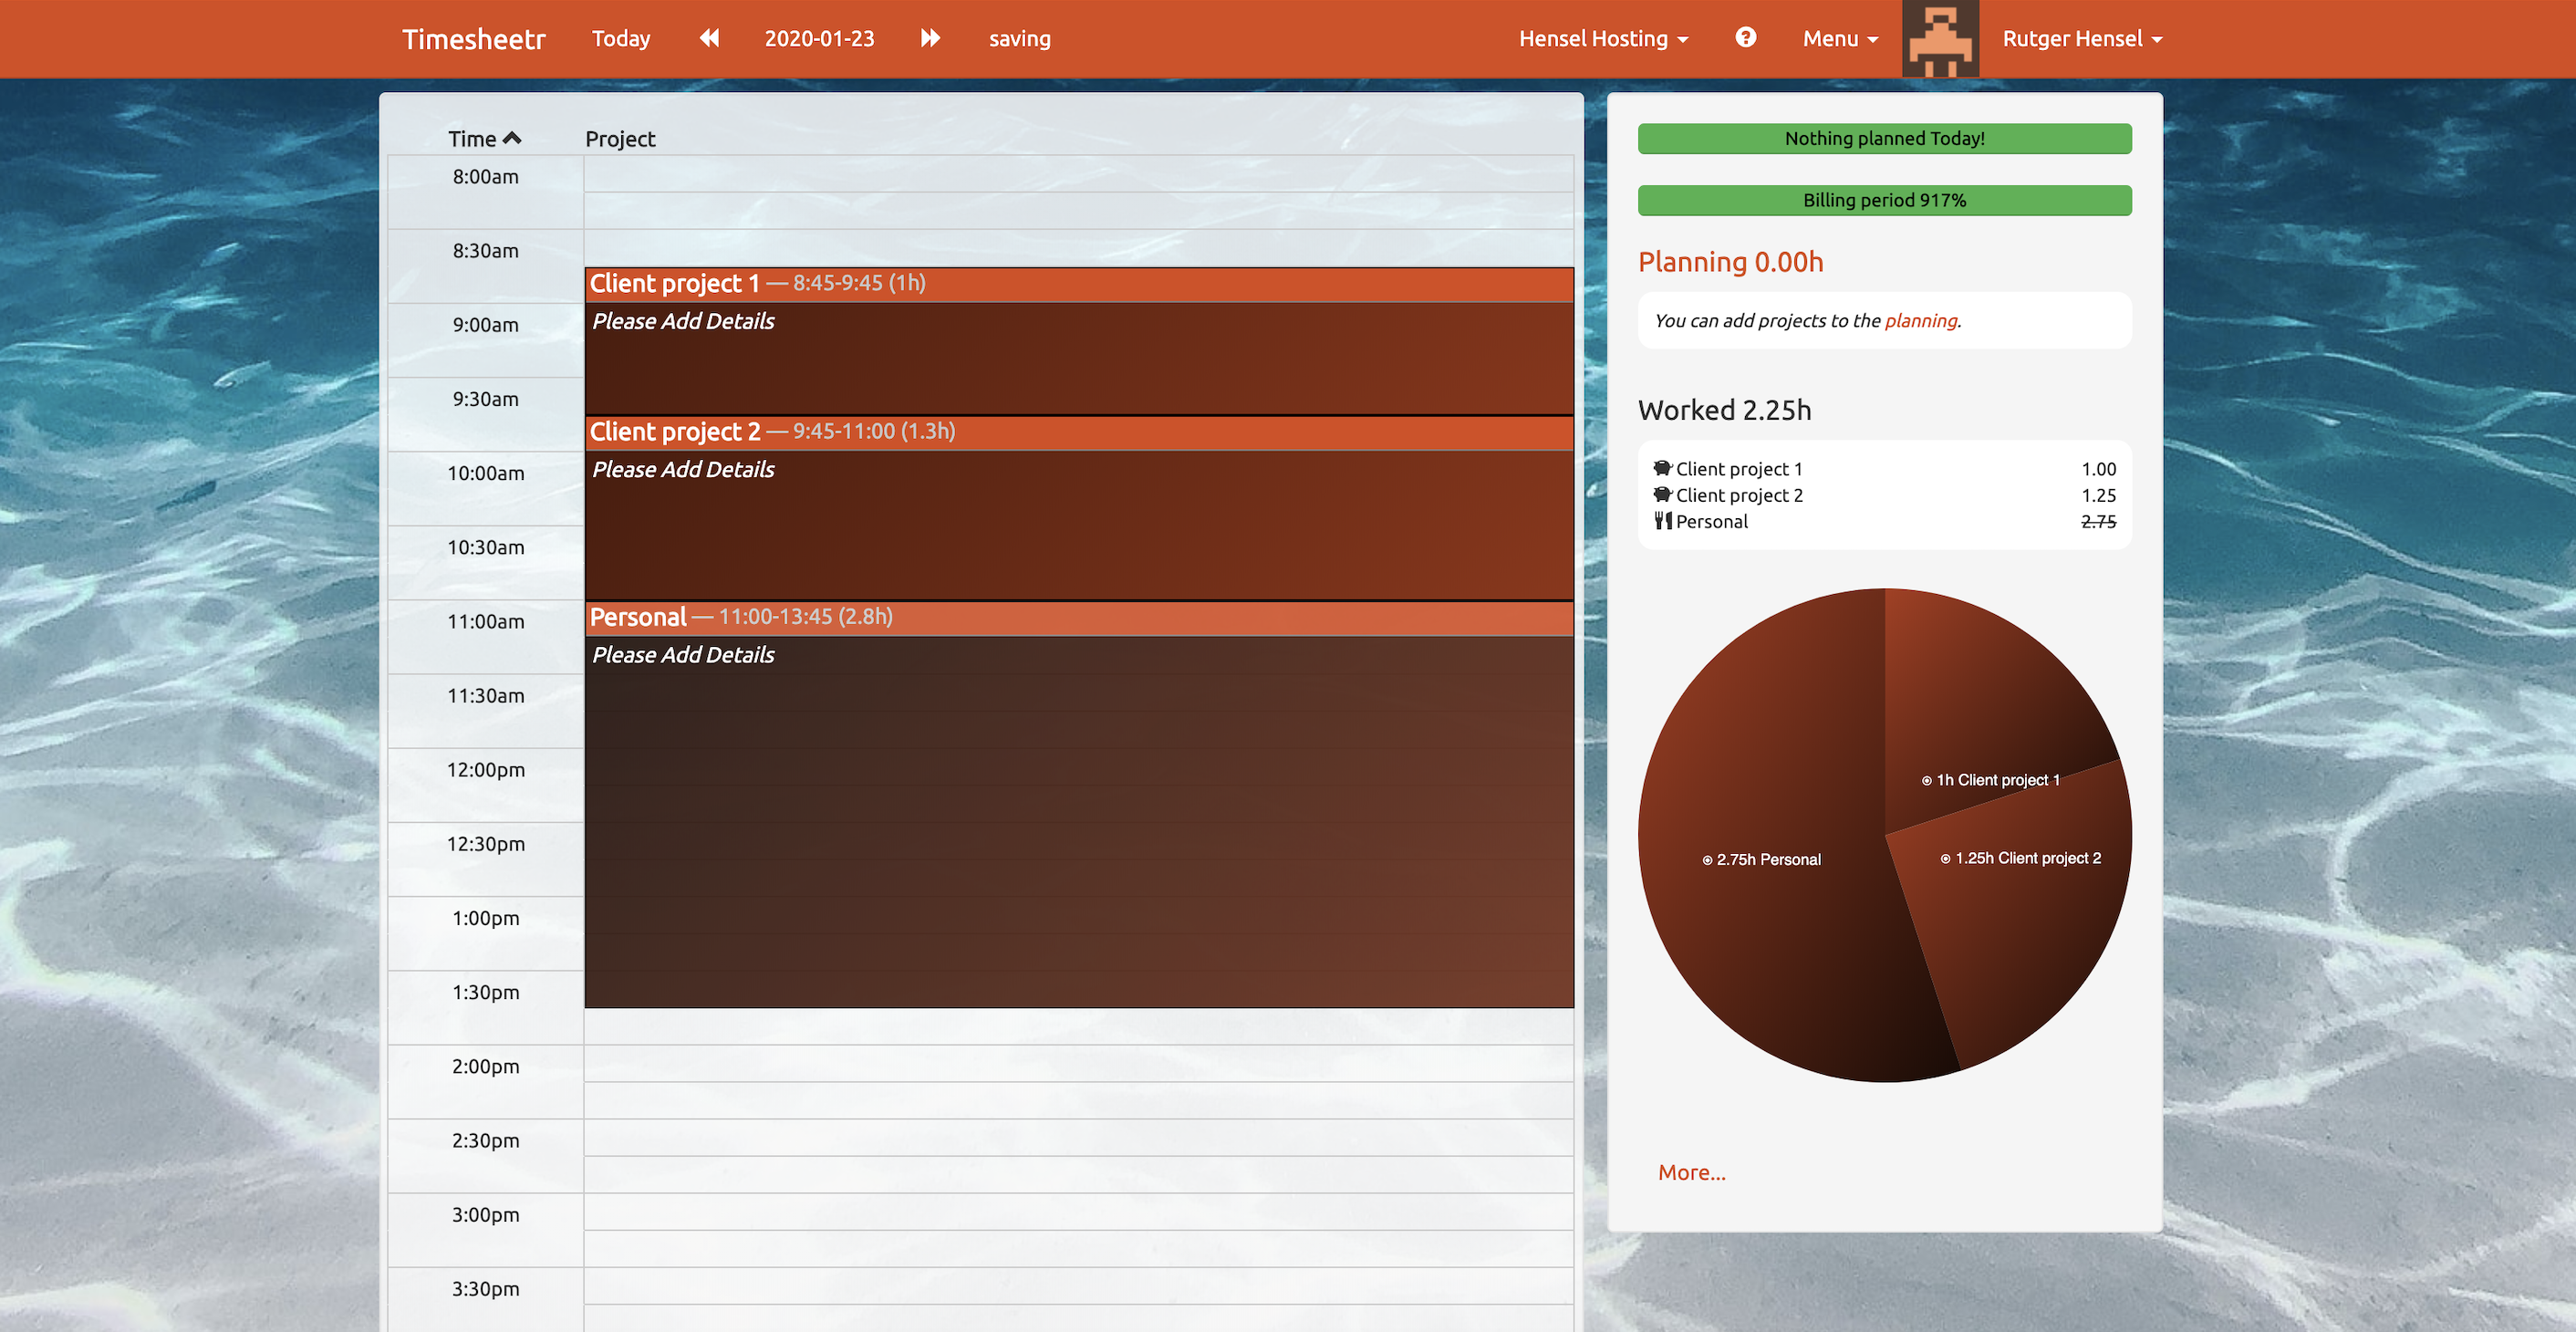Select the Client project 2 entry header
The image size is (2576, 1332).
(x=1079, y=432)
